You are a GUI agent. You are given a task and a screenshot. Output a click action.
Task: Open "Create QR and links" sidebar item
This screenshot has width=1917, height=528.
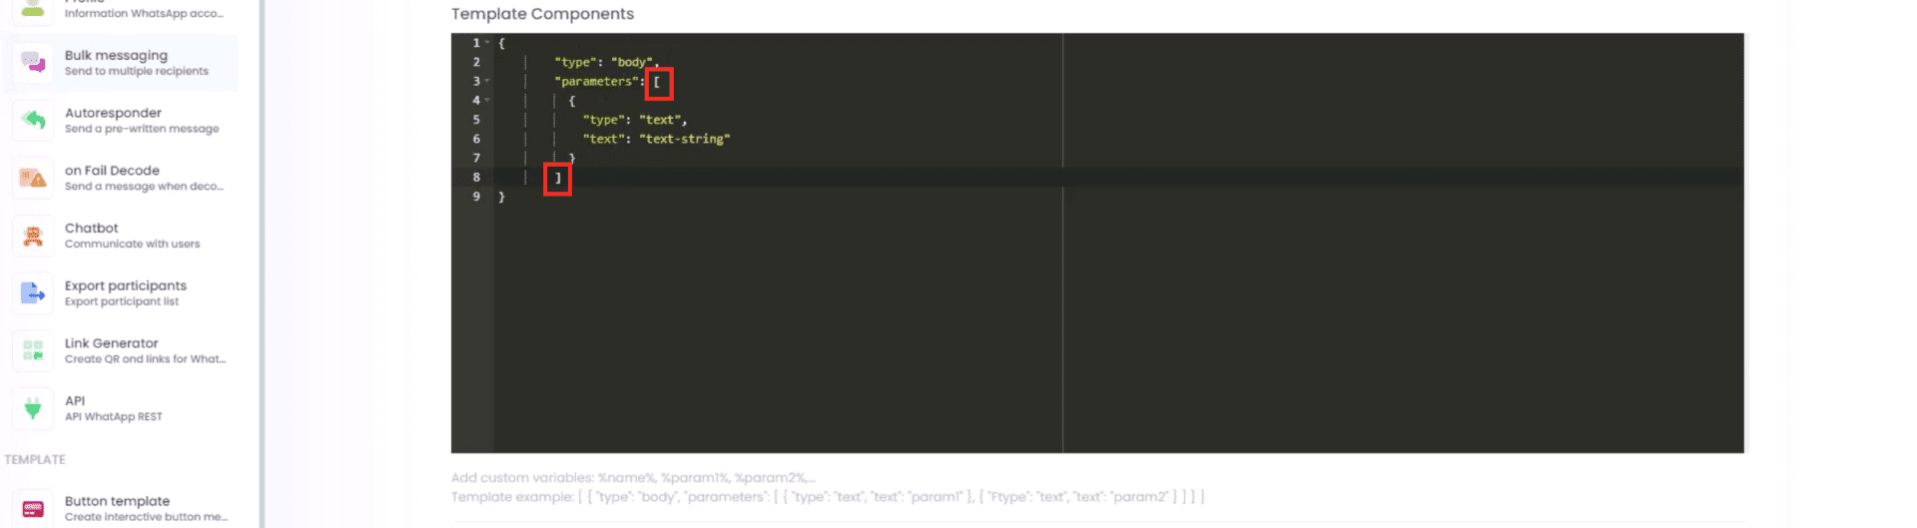point(145,359)
